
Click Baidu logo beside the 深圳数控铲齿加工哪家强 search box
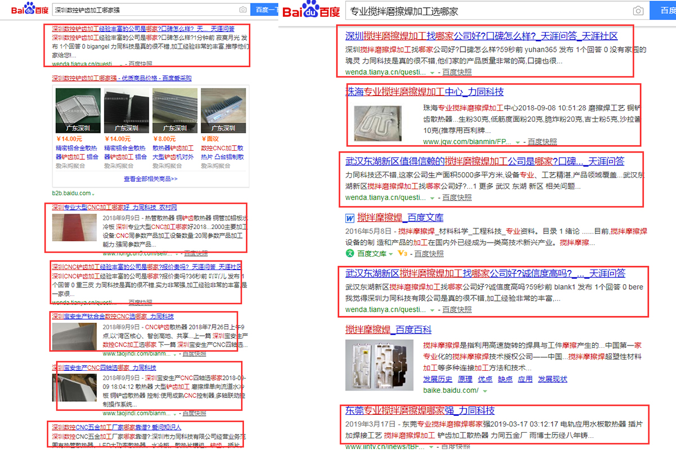pos(29,10)
